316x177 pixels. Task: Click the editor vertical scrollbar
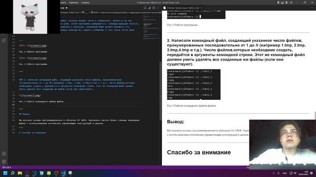160,90
